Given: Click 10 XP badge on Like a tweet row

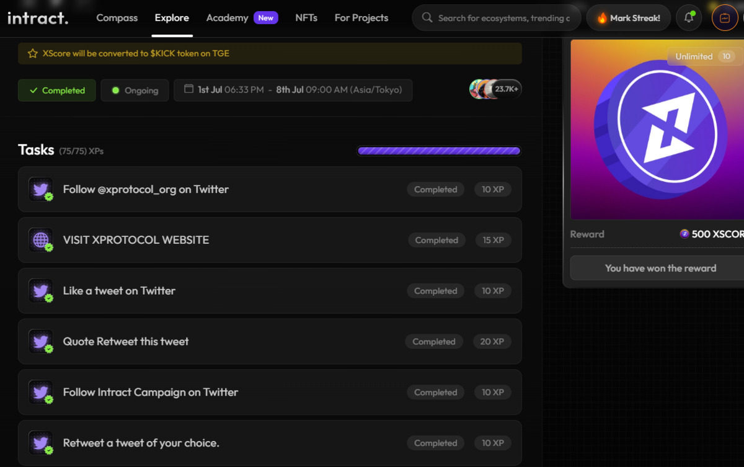Looking at the screenshot, I should (x=493, y=291).
